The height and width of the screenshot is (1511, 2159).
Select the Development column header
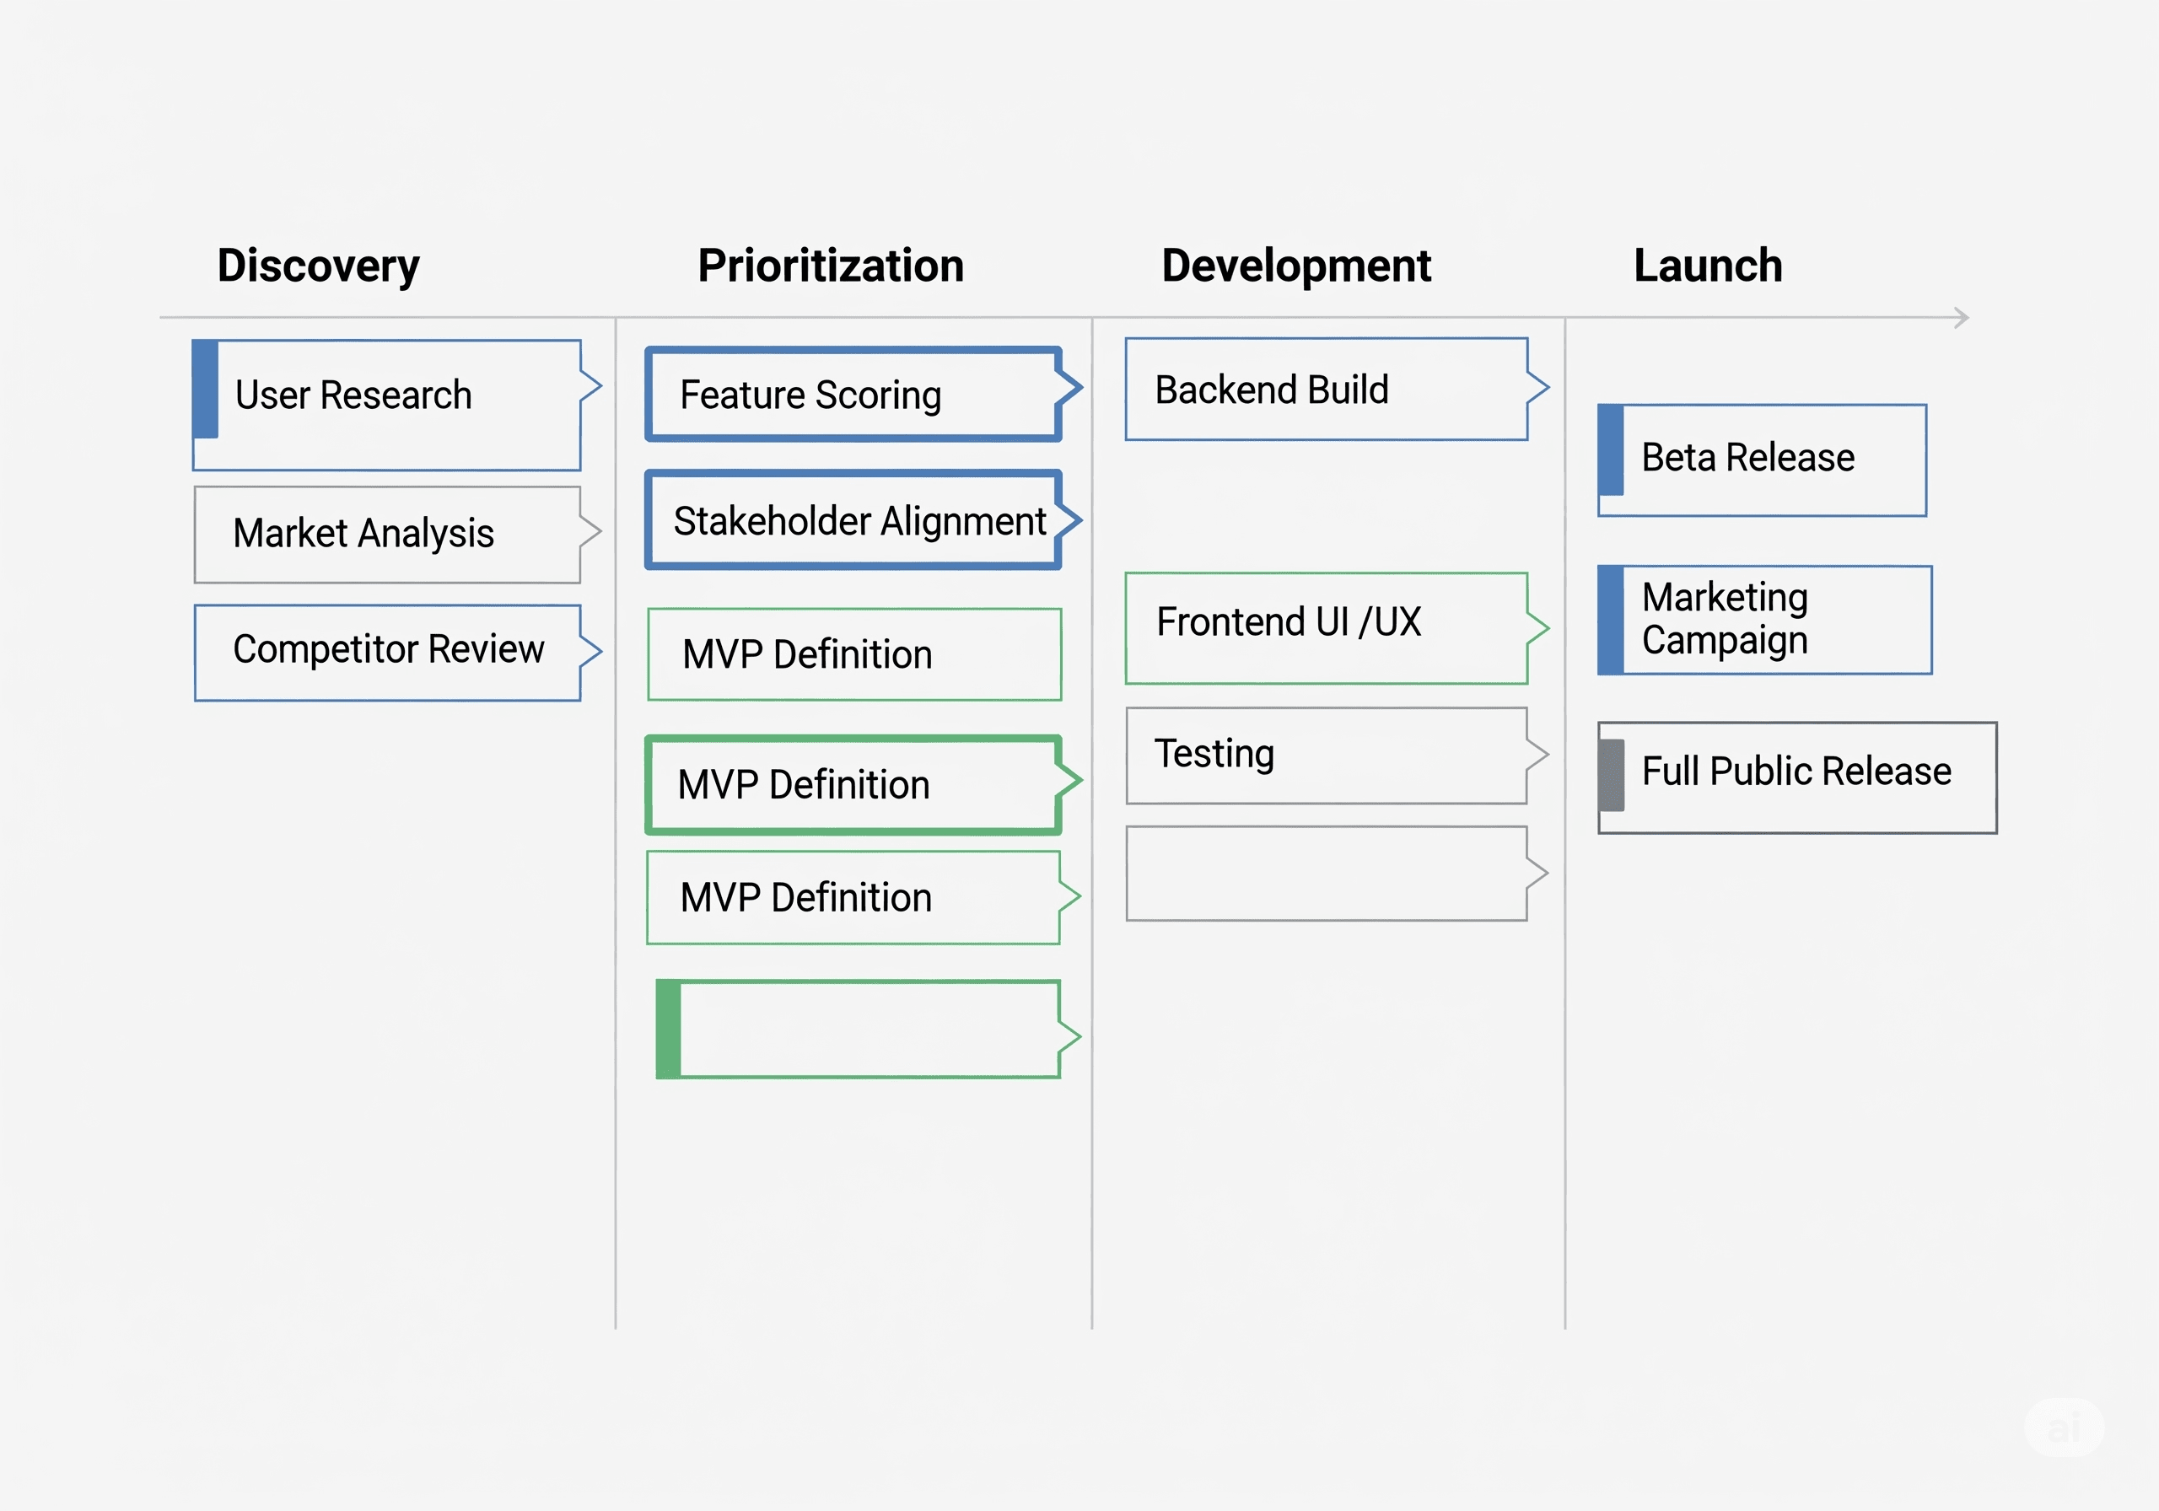(1295, 266)
